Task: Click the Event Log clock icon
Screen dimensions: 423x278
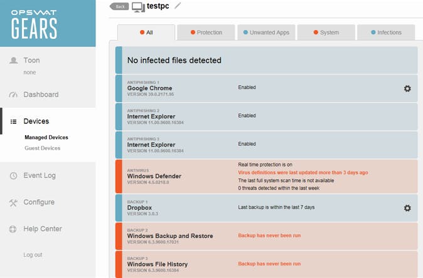Action: [x=13, y=175]
